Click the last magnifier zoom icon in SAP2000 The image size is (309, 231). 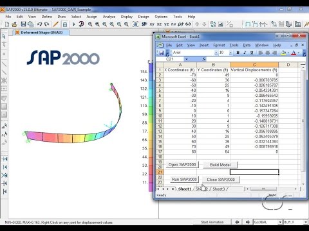(126, 24)
